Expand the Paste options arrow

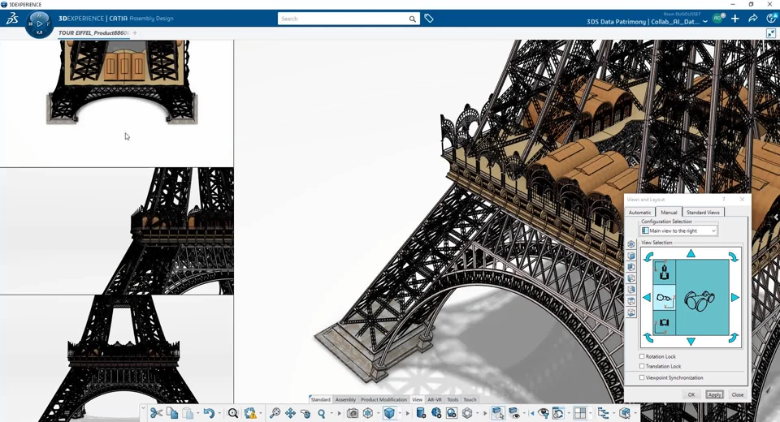pyautogui.click(x=197, y=413)
